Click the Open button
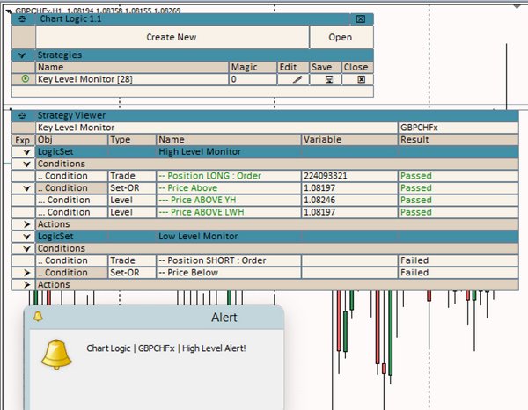This screenshot has height=410, width=528. pyautogui.click(x=341, y=37)
